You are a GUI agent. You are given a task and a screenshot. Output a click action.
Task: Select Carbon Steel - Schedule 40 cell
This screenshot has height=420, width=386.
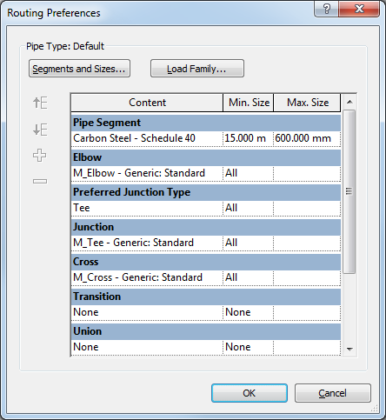point(147,138)
